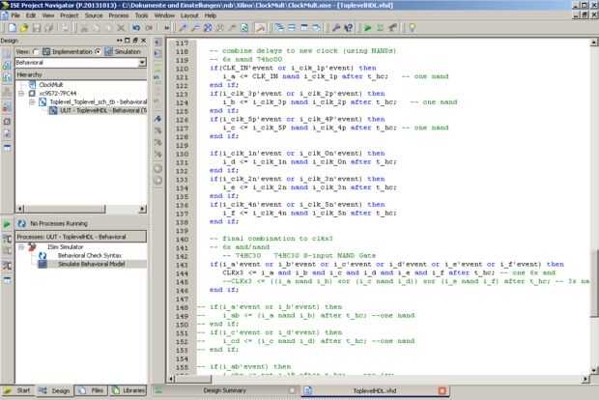Image resolution: width=599 pixels, height=400 pixels.
Task: Click the top icon in editor side toolbar
Action: click(157, 43)
